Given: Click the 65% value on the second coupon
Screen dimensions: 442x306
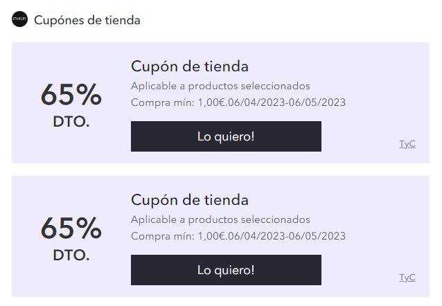Looking at the screenshot, I should coord(71,228).
